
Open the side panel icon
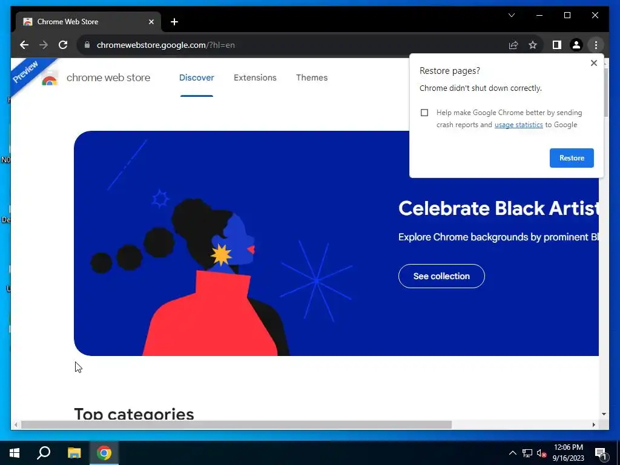point(557,45)
